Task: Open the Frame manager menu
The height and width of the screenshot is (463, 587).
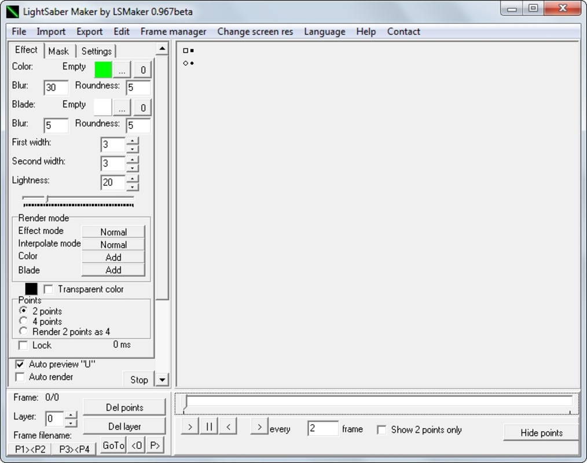Action: pos(173,32)
